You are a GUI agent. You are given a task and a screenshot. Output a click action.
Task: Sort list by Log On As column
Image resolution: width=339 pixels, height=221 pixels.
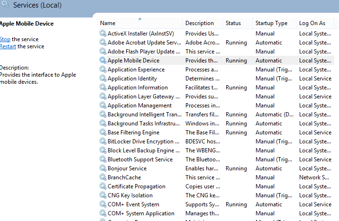point(312,23)
